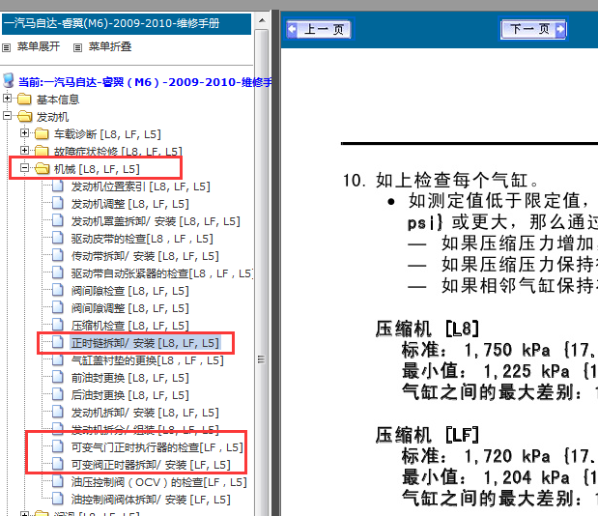Click document icon beside 驱动皮带的检查
Viewport: 598px width, 516px height.
click(x=58, y=238)
